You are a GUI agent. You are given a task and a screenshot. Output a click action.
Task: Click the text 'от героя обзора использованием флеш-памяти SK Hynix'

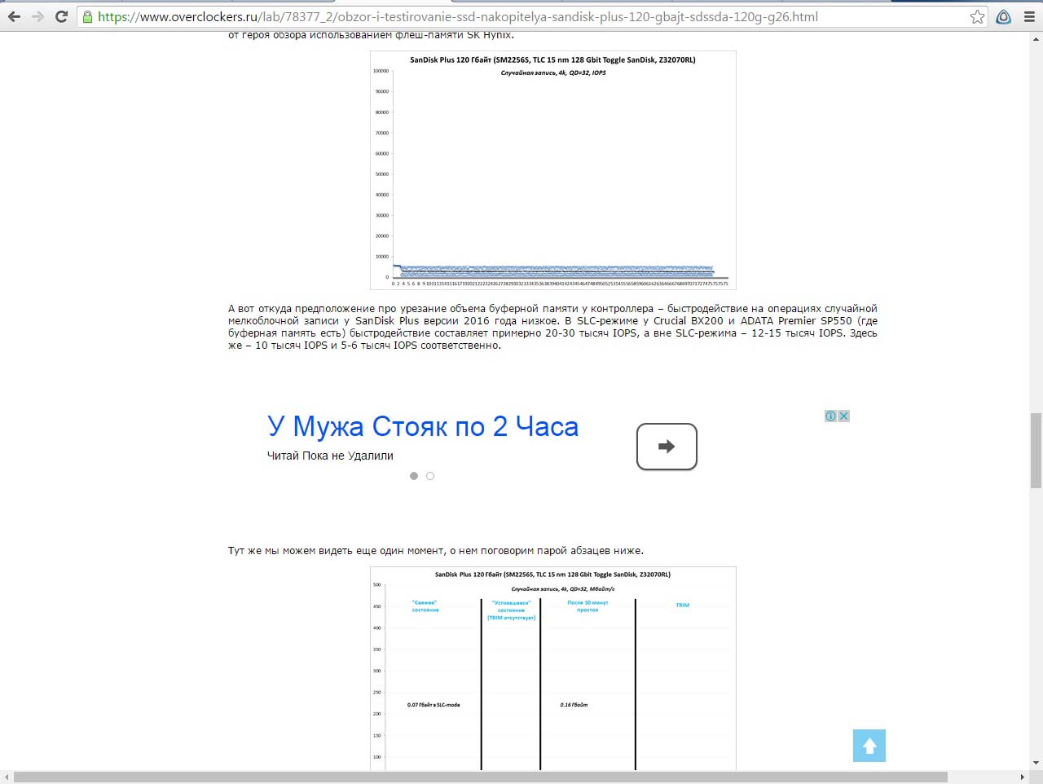pyautogui.click(x=371, y=35)
